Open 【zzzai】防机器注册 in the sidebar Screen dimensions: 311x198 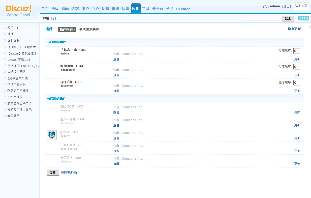pyautogui.click(x=22, y=53)
